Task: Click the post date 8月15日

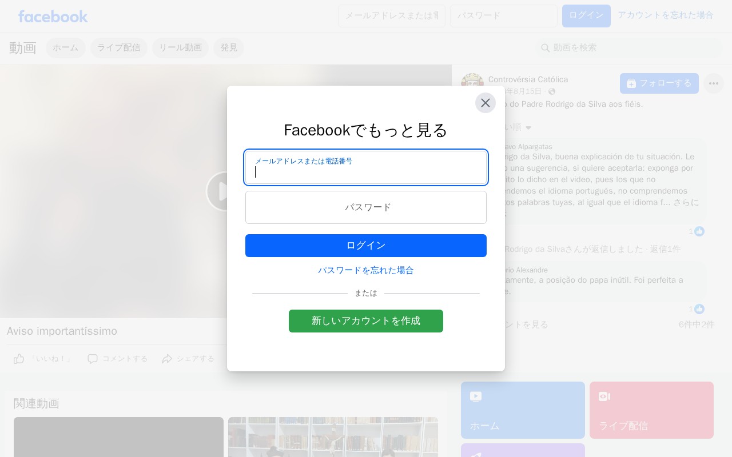Action: click(x=523, y=91)
